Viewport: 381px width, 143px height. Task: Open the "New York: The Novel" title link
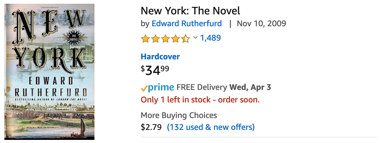(190, 11)
